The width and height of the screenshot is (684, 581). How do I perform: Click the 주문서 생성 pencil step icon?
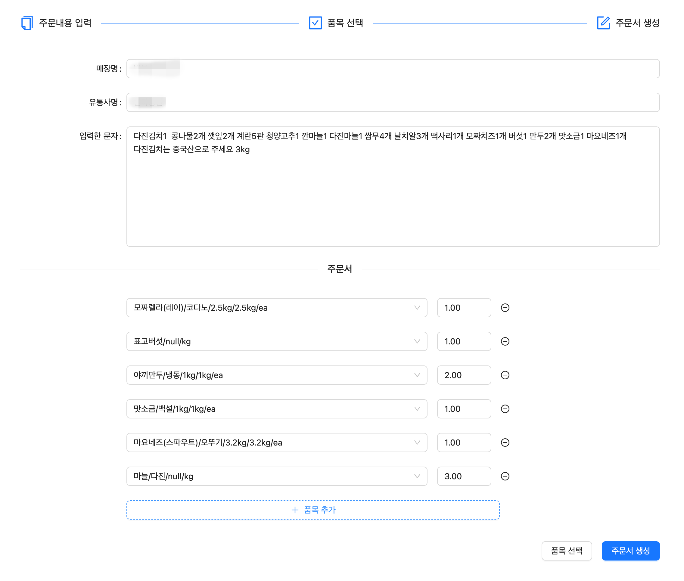603,23
